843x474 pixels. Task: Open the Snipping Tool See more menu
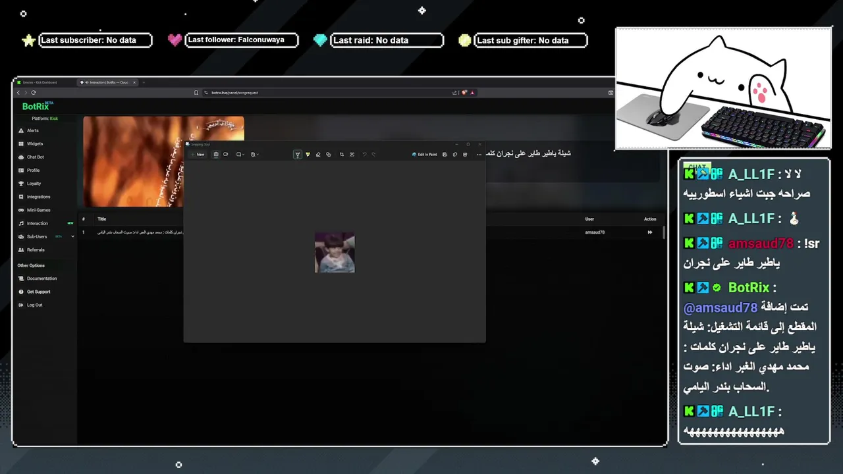[x=479, y=154]
